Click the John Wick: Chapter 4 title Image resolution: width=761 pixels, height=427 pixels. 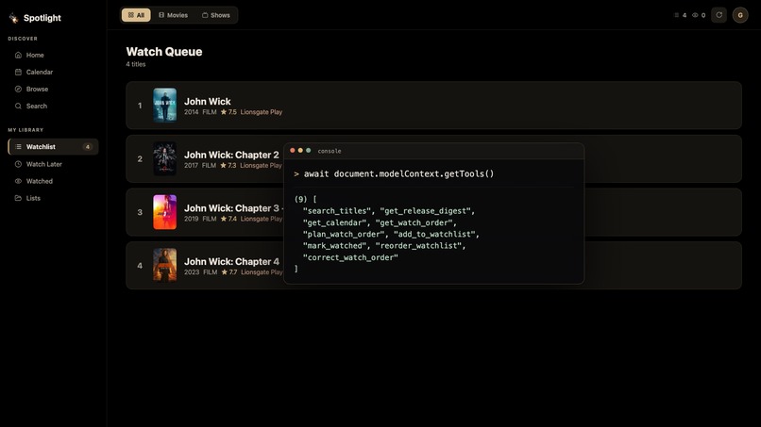click(x=231, y=261)
